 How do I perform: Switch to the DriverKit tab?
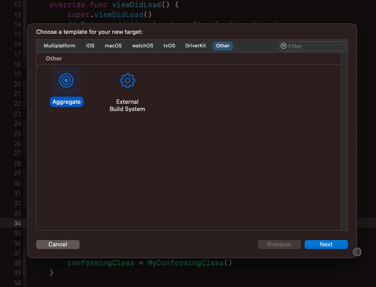[x=195, y=46]
